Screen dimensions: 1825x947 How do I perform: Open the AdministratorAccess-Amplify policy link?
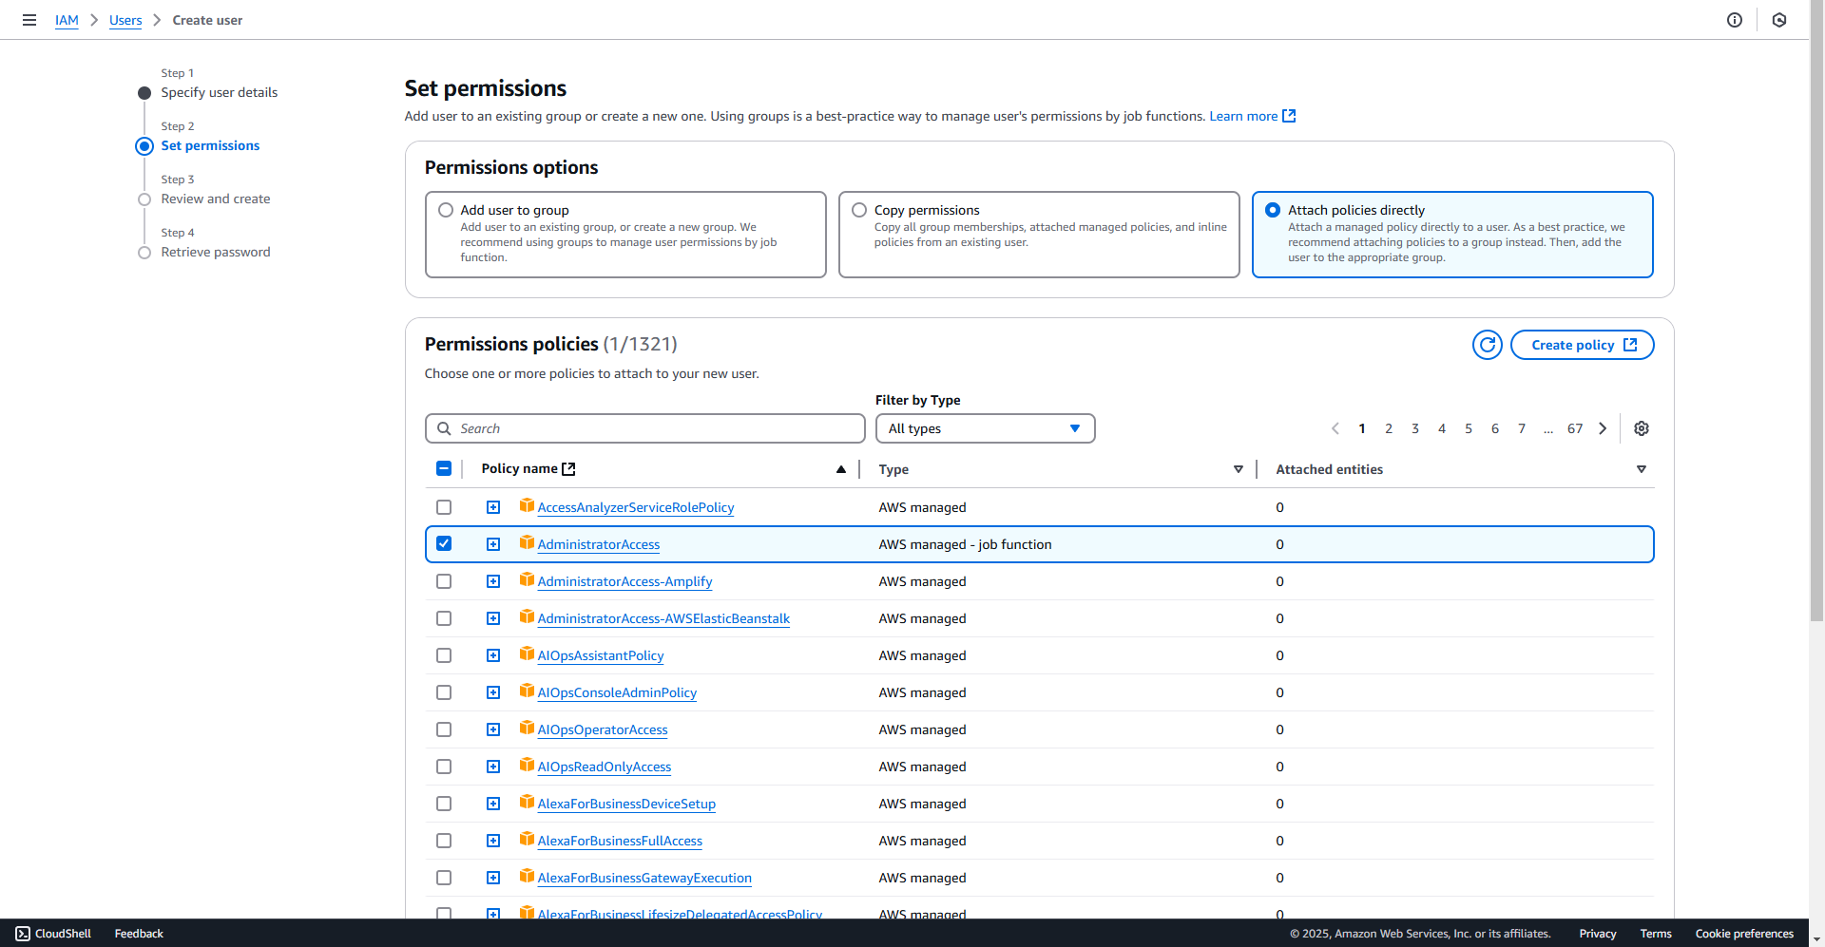(x=624, y=581)
